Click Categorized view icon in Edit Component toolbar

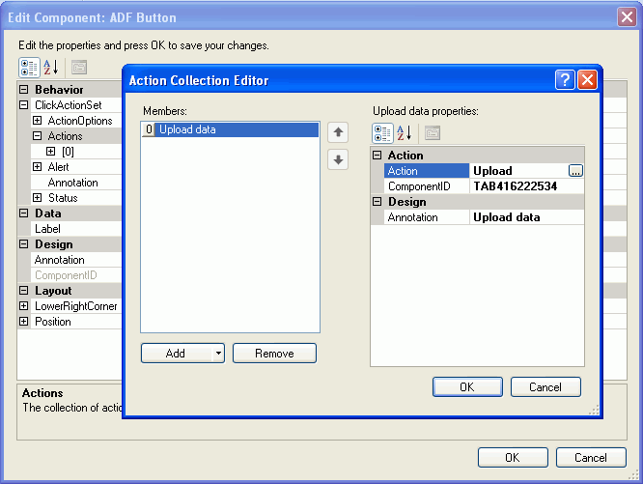tap(29, 68)
